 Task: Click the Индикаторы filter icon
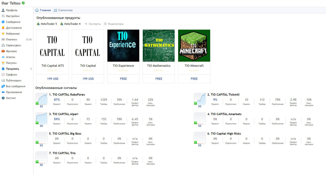click(105, 24)
